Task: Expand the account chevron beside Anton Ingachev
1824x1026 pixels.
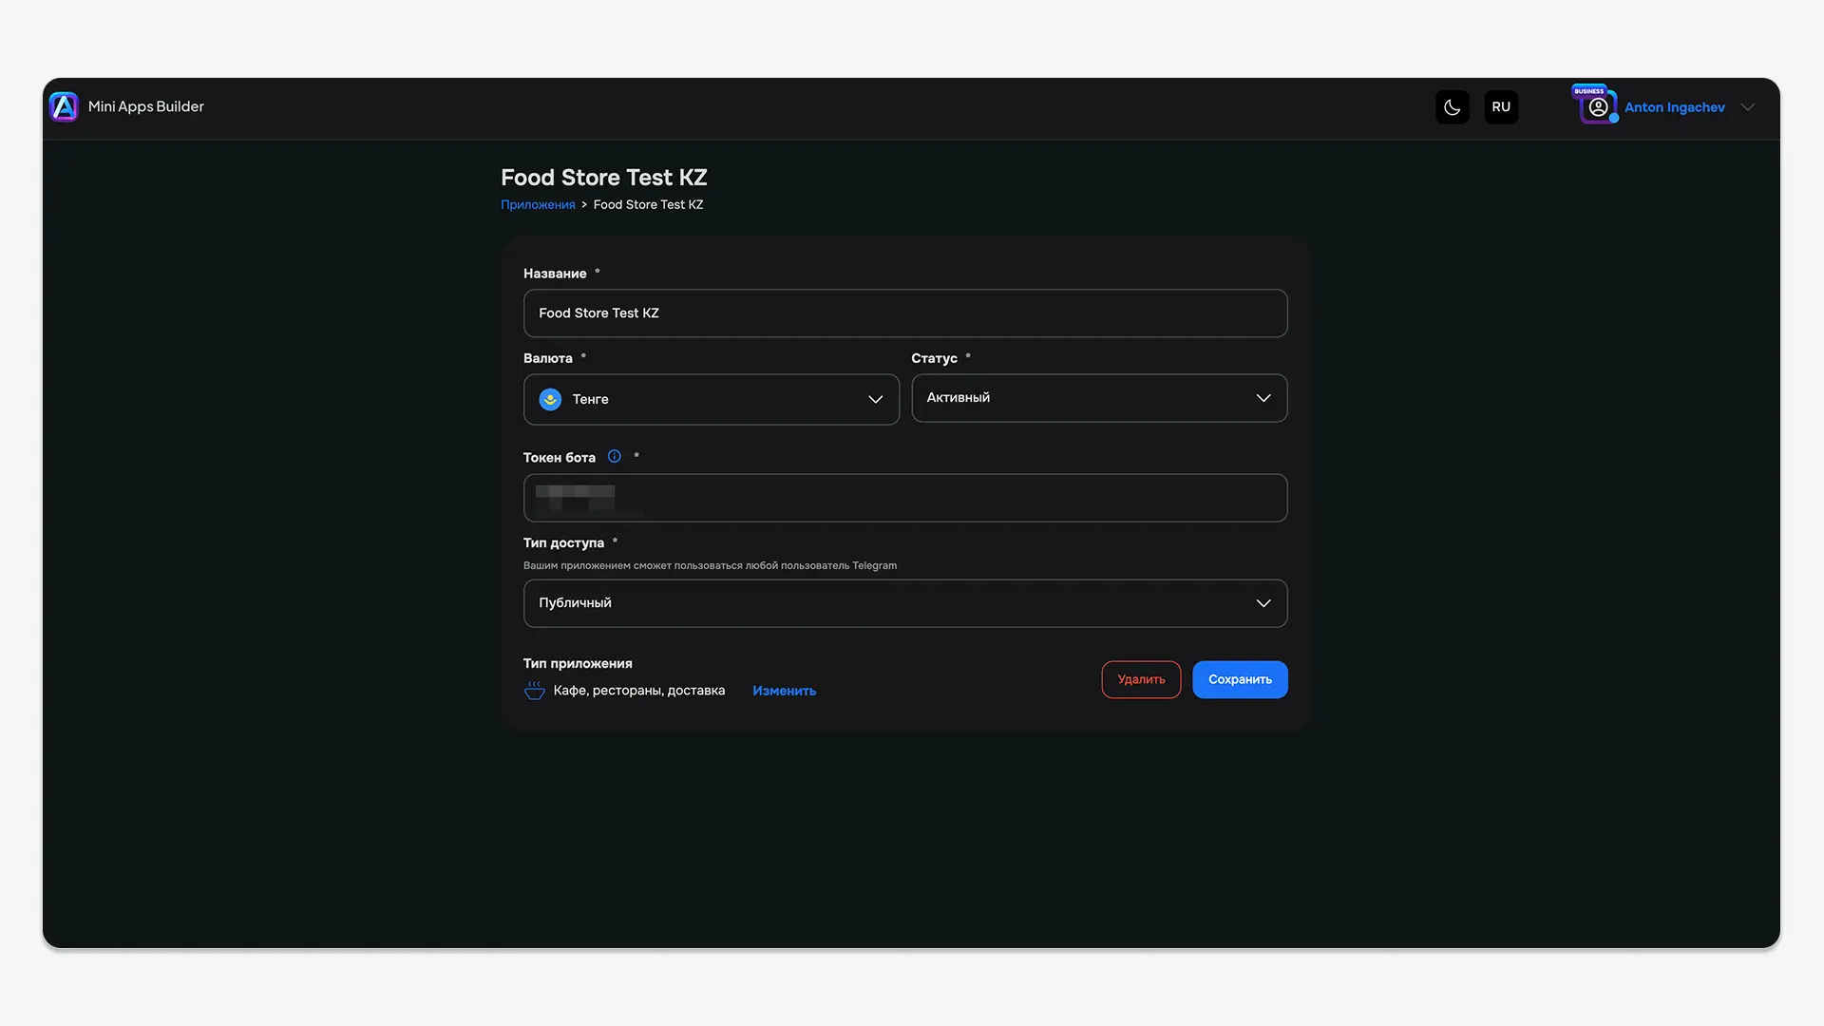Action: coord(1747,107)
